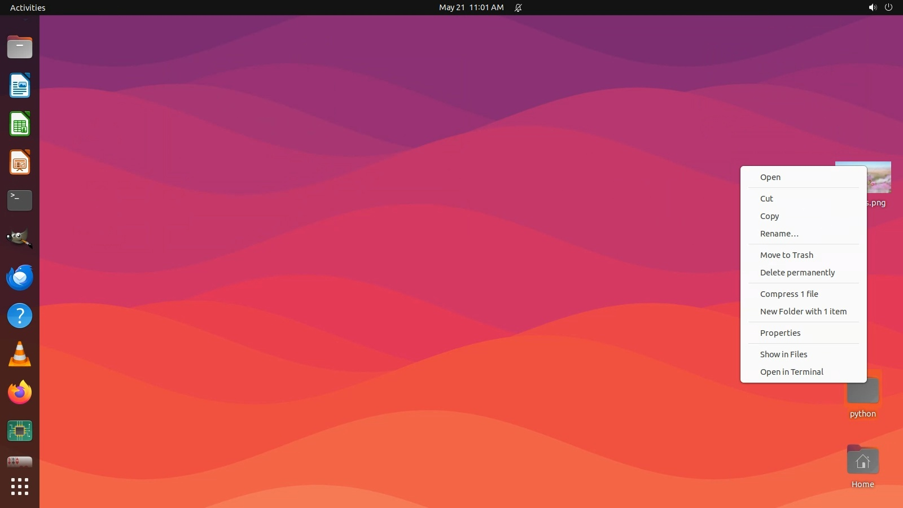Launch LibreOffice Calc from dock
The height and width of the screenshot is (508, 903).
(x=20, y=124)
